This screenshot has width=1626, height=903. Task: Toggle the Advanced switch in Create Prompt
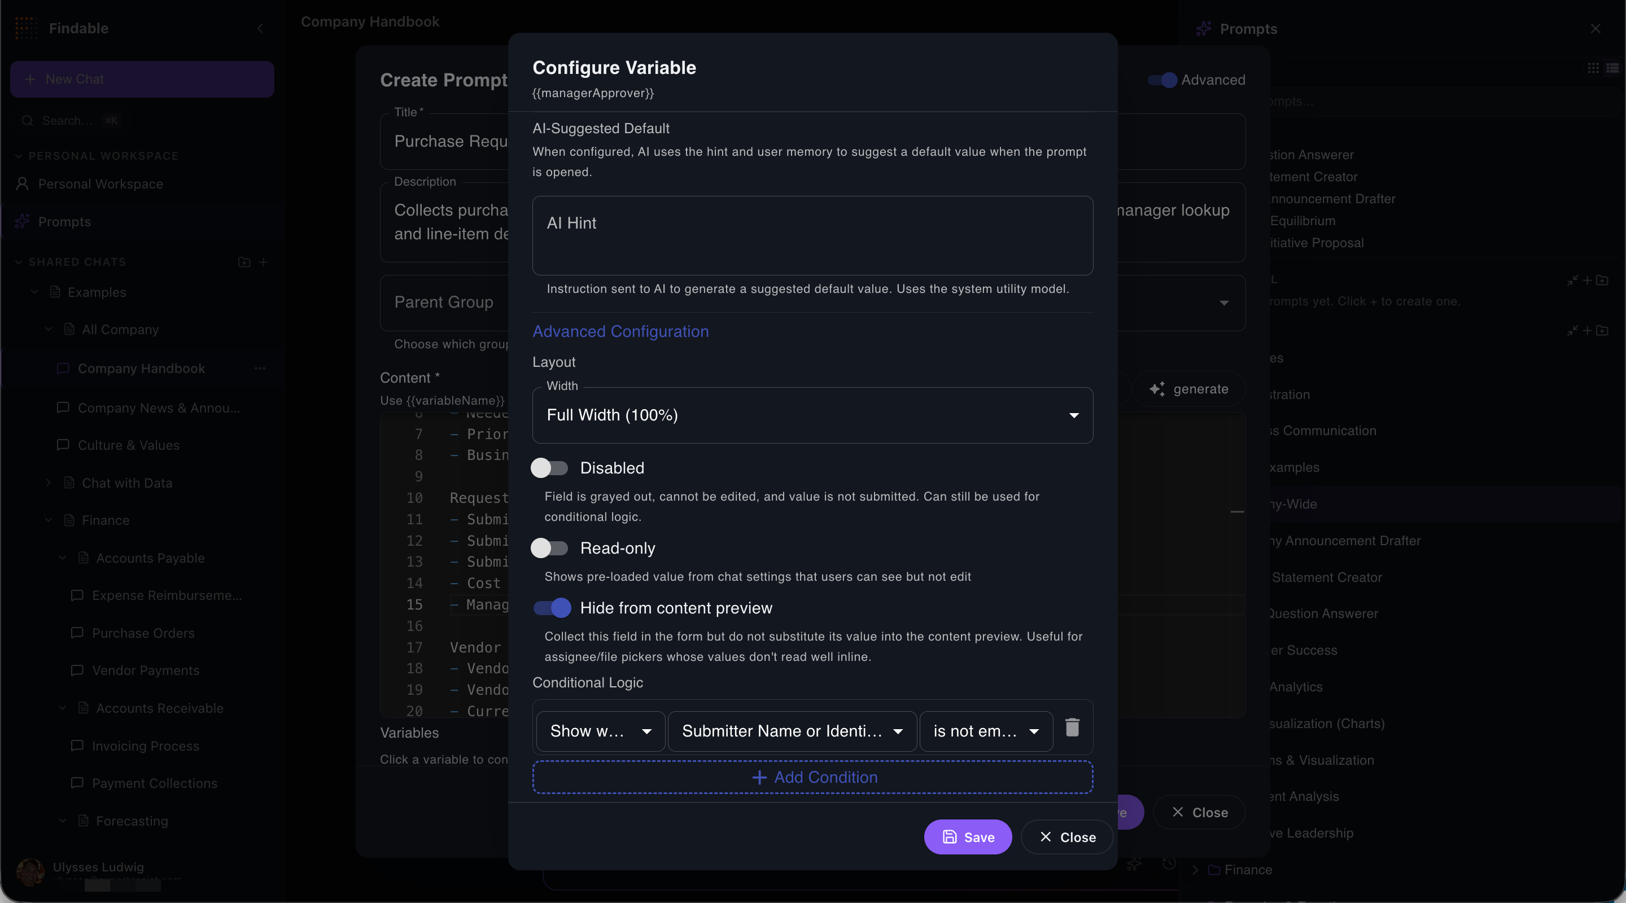pos(1162,80)
